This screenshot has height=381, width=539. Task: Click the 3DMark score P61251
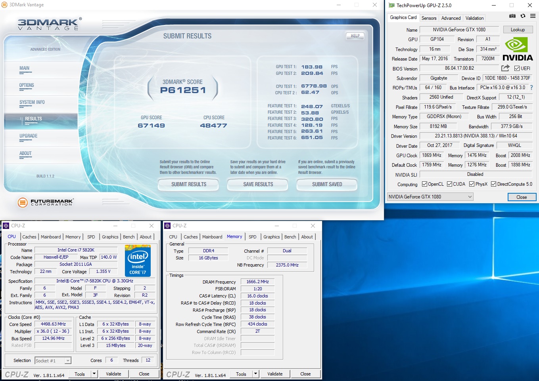[x=183, y=90]
